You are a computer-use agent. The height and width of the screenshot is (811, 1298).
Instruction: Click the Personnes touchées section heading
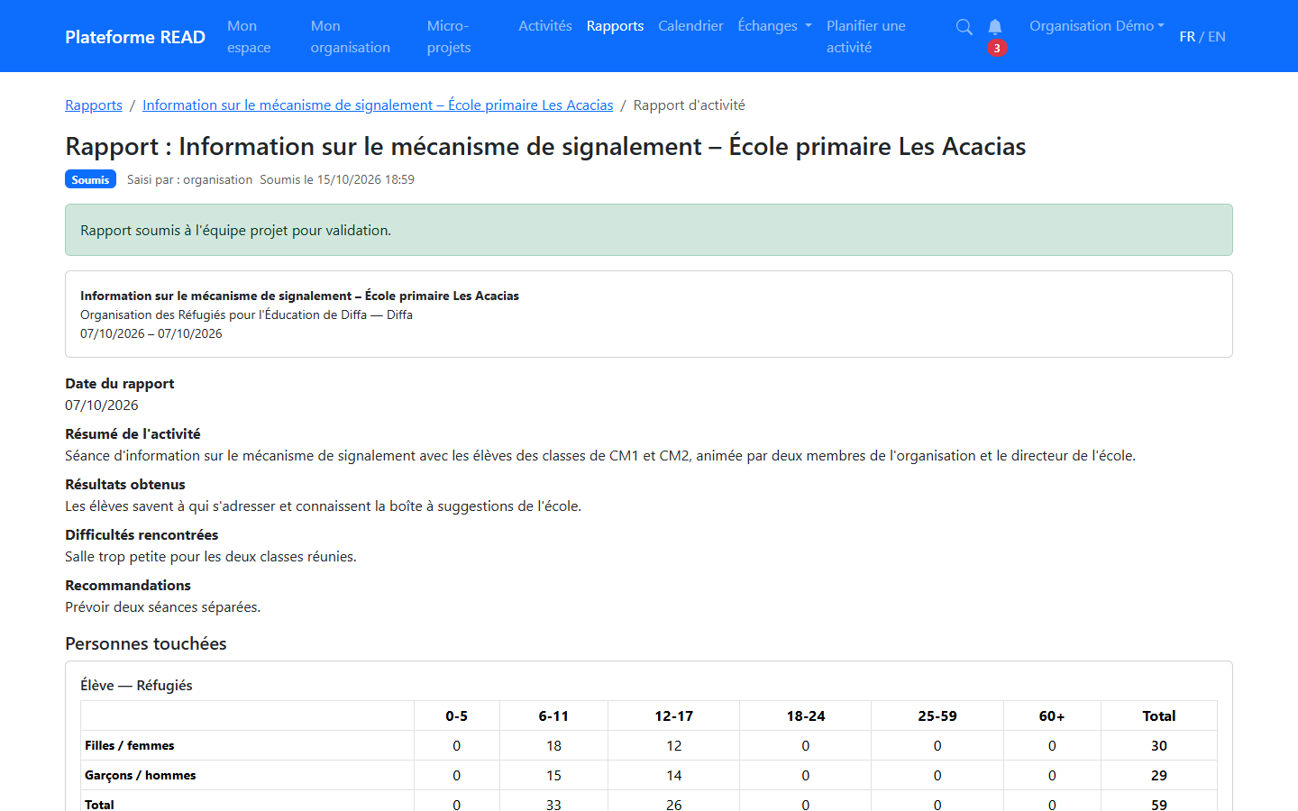[146, 643]
